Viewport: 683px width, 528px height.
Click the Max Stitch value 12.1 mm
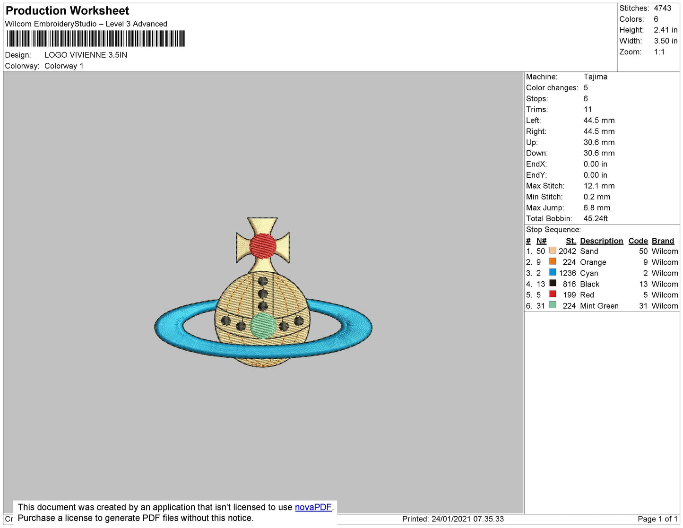tap(599, 186)
